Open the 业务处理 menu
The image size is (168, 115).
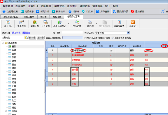tap(33, 6)
